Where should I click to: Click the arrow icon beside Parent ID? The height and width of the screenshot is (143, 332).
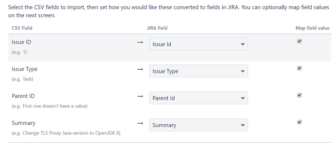tap(140, 96)
